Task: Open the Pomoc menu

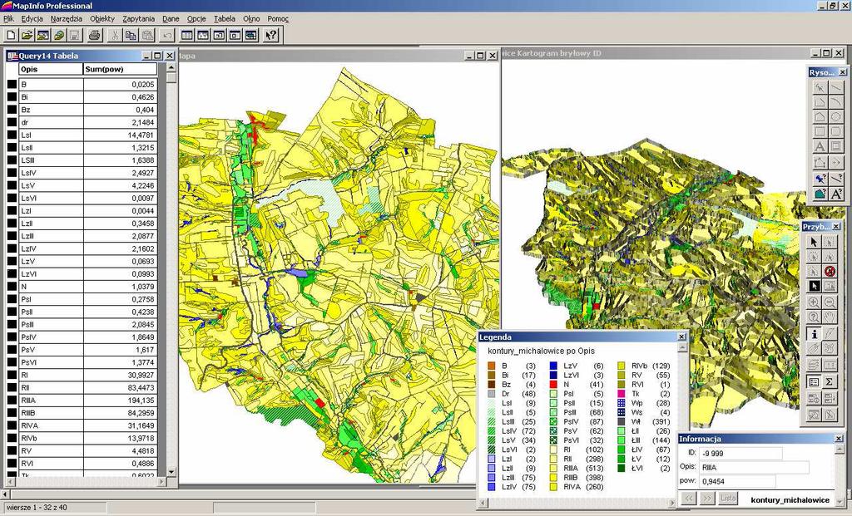Action: (x=278, y=18)
